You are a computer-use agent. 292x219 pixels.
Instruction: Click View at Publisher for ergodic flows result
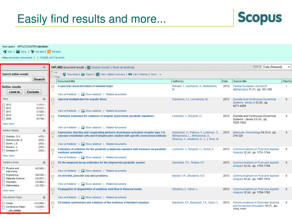67,111
